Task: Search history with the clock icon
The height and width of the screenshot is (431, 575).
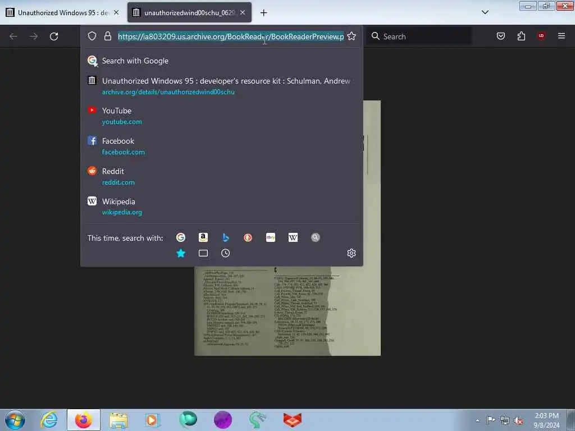Action: pos(226,253)
